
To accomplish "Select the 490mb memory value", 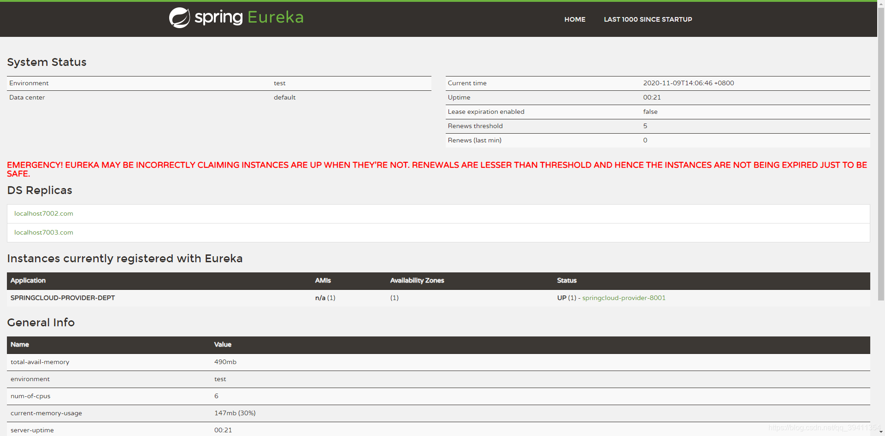I will click(x=225, y=362).
